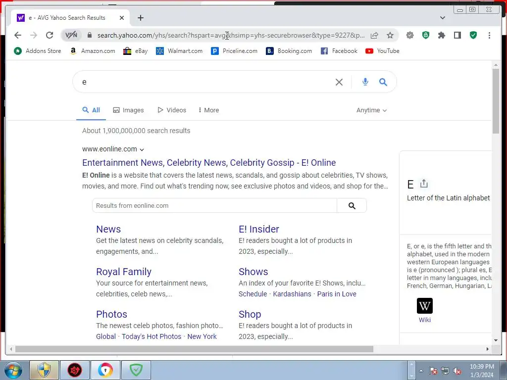The height and width of the screenshot is (380, 507).
Task: Click the Results from eonline.com field
Action: [x=215, y=205]
